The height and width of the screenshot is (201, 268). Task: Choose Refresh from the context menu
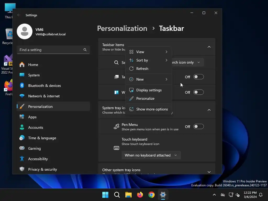[148, 69]
